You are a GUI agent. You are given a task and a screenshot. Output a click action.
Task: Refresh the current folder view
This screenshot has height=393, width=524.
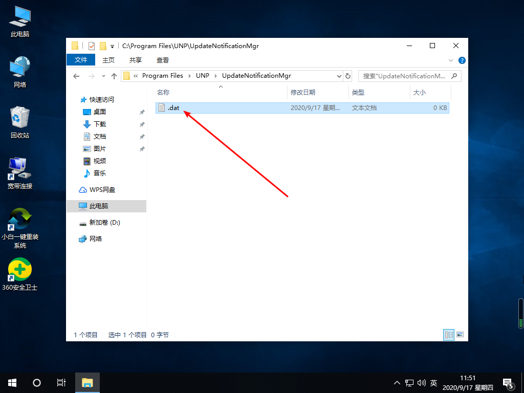pyautogui.click(x=348, y=76)
